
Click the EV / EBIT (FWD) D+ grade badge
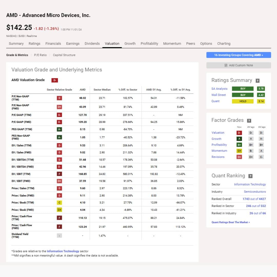[59, 181]
